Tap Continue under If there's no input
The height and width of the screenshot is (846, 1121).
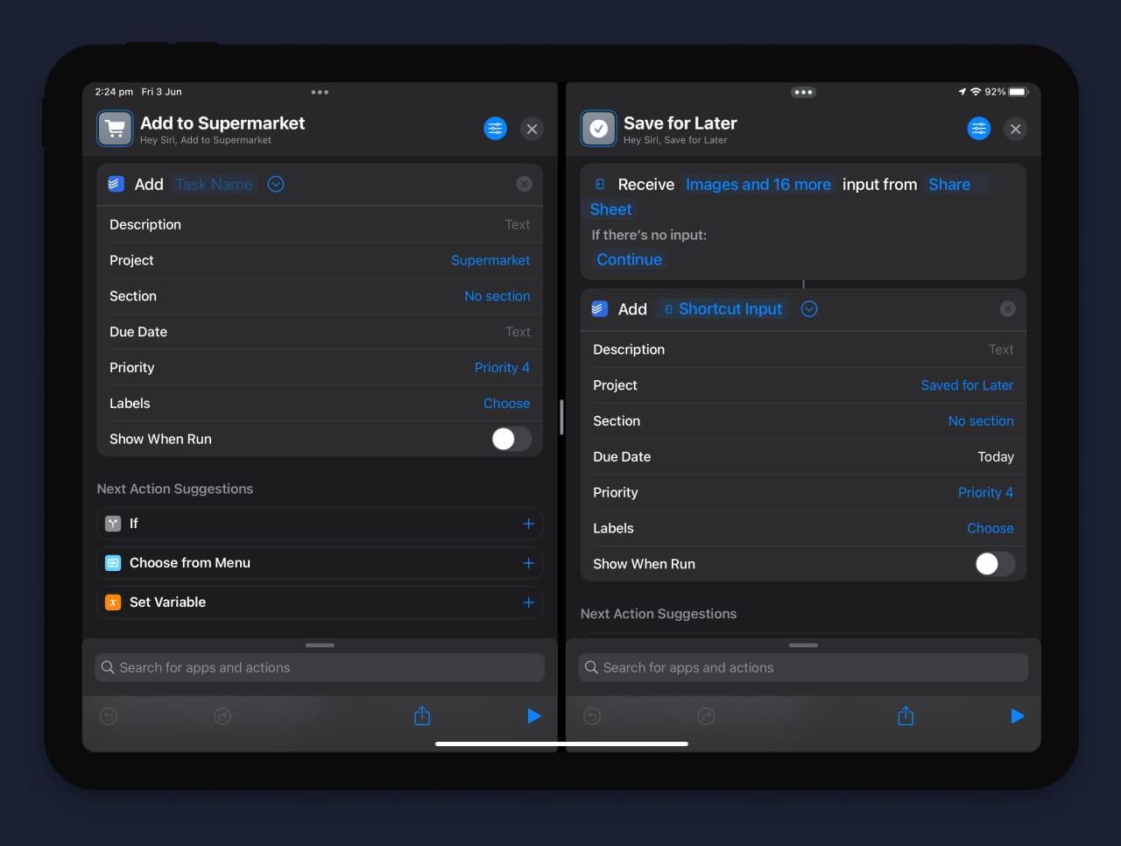(x=629, y=259)
